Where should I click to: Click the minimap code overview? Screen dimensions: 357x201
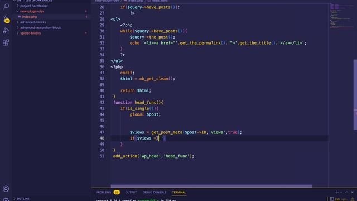[x=341, y=16]
